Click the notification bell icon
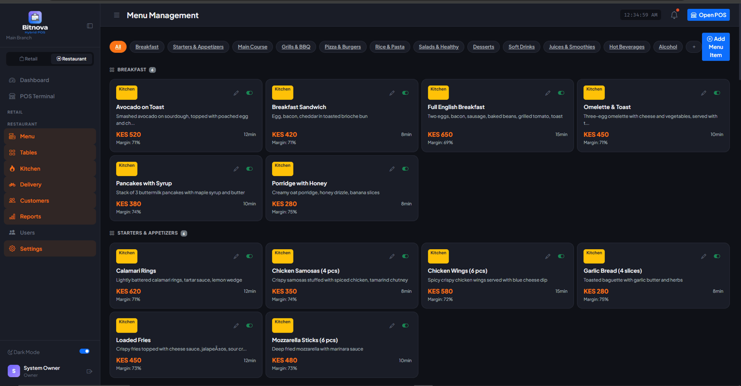The width and height of the screenshot is (741, 386). (x=674, y=15)
